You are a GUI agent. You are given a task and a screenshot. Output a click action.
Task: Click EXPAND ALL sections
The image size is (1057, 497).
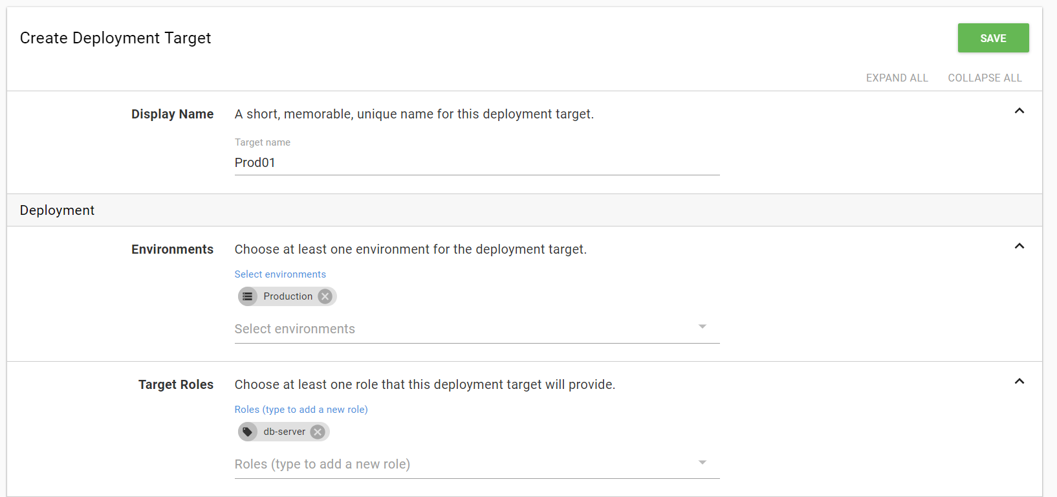click(x=897, y=78)
